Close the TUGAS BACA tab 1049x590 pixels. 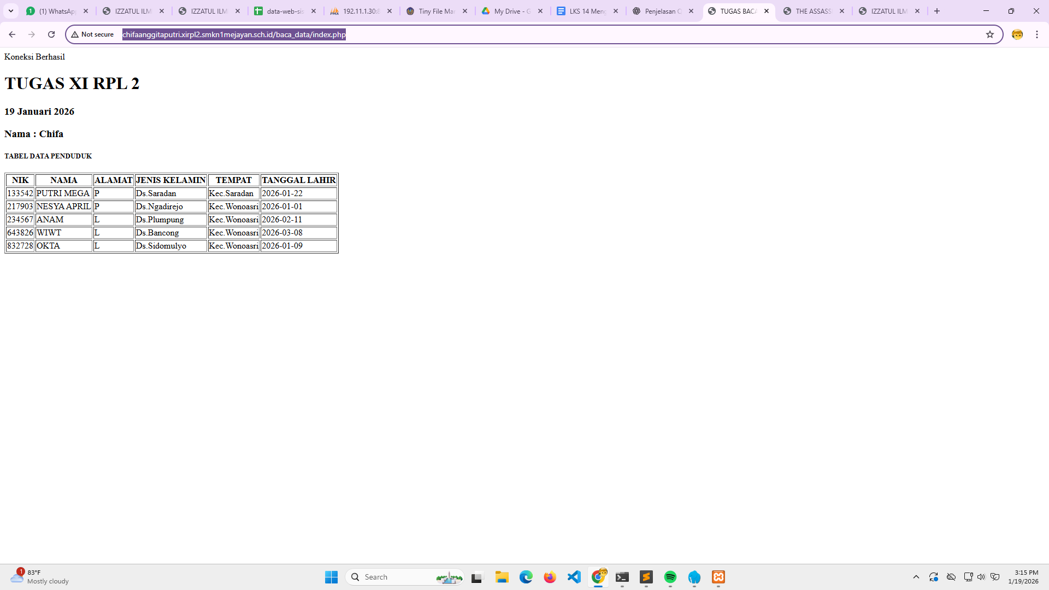point(767,11)
